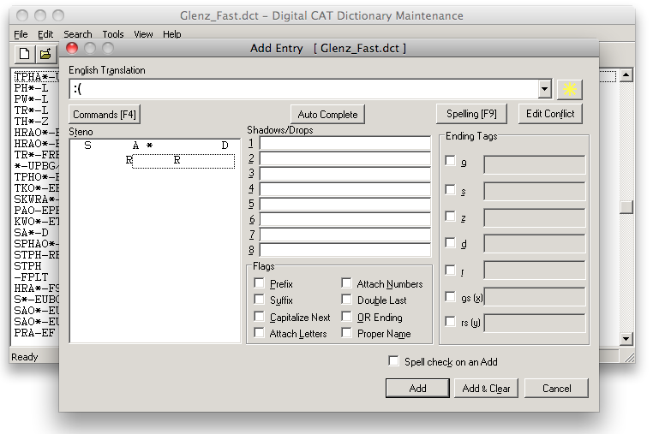Check the OR Ending flag
This screenshot has height=434, width=653.
[x=346, y=317]
